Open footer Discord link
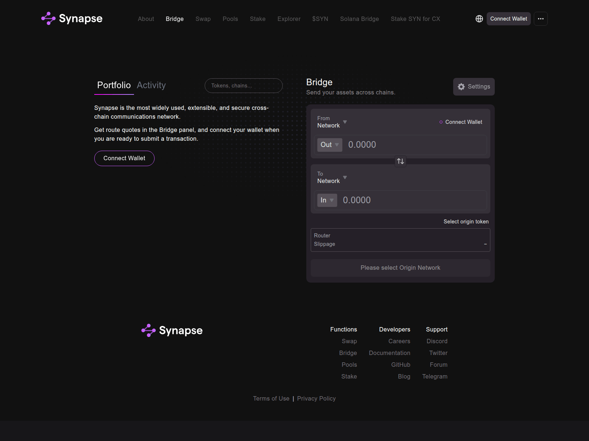Image resolution: width=589 pixels, height=441 pixels. [437, 341]
